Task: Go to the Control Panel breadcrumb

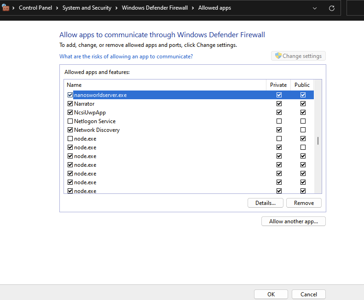Action: (x=35, y=8)
